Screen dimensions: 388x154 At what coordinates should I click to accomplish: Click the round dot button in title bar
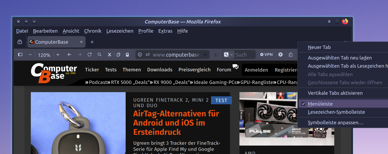(x=337, y=22)
